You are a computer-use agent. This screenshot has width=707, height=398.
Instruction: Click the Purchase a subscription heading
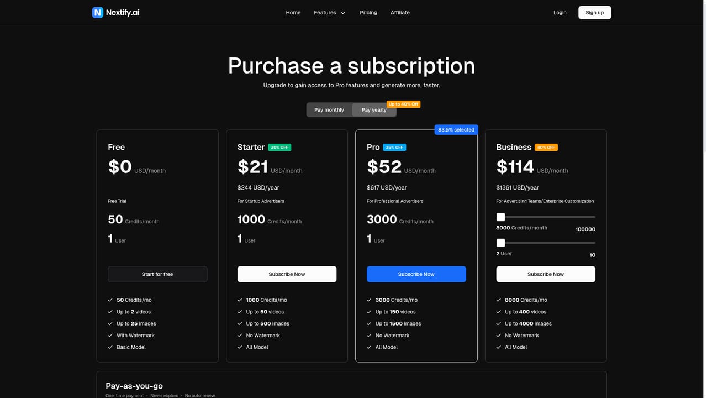click(351, 66)
